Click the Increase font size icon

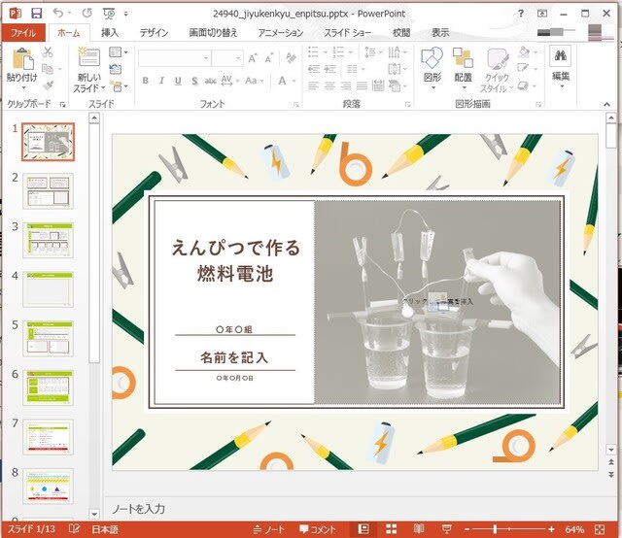tap(253, 58)
